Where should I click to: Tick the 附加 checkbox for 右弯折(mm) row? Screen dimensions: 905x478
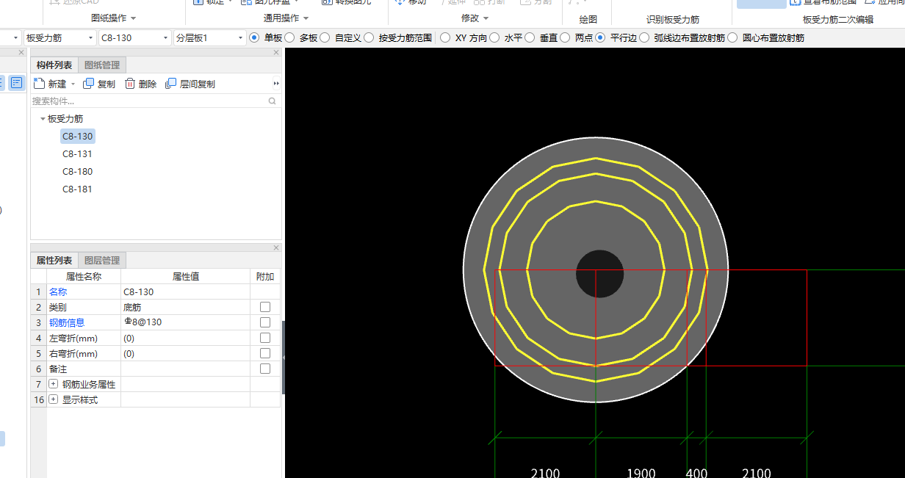coord(265,353)
